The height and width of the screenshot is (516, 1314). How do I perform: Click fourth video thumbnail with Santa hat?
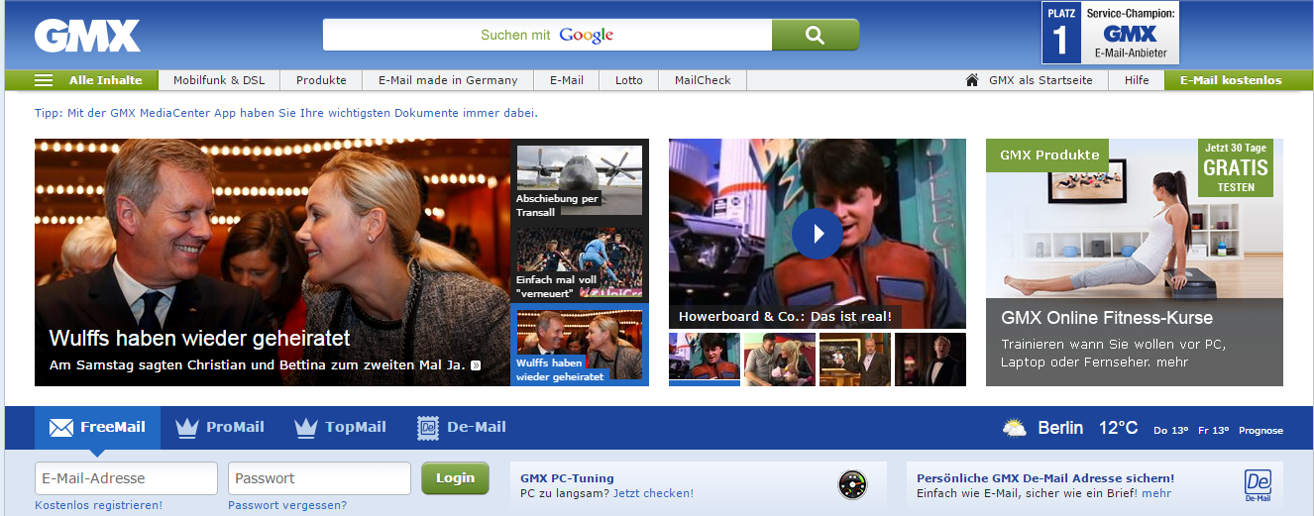931,359
